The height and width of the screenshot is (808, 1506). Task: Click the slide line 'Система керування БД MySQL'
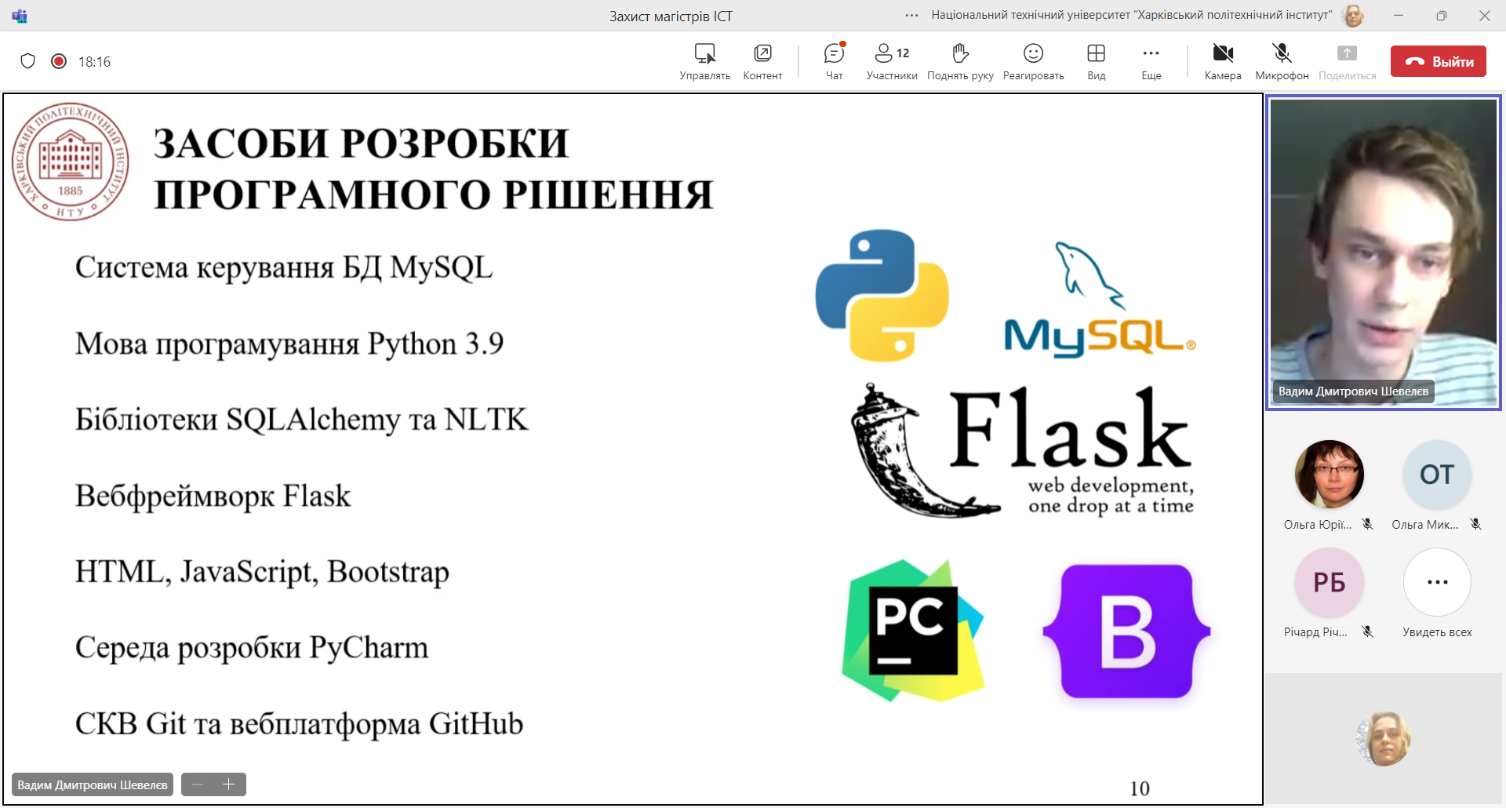[x=284, y=268]
